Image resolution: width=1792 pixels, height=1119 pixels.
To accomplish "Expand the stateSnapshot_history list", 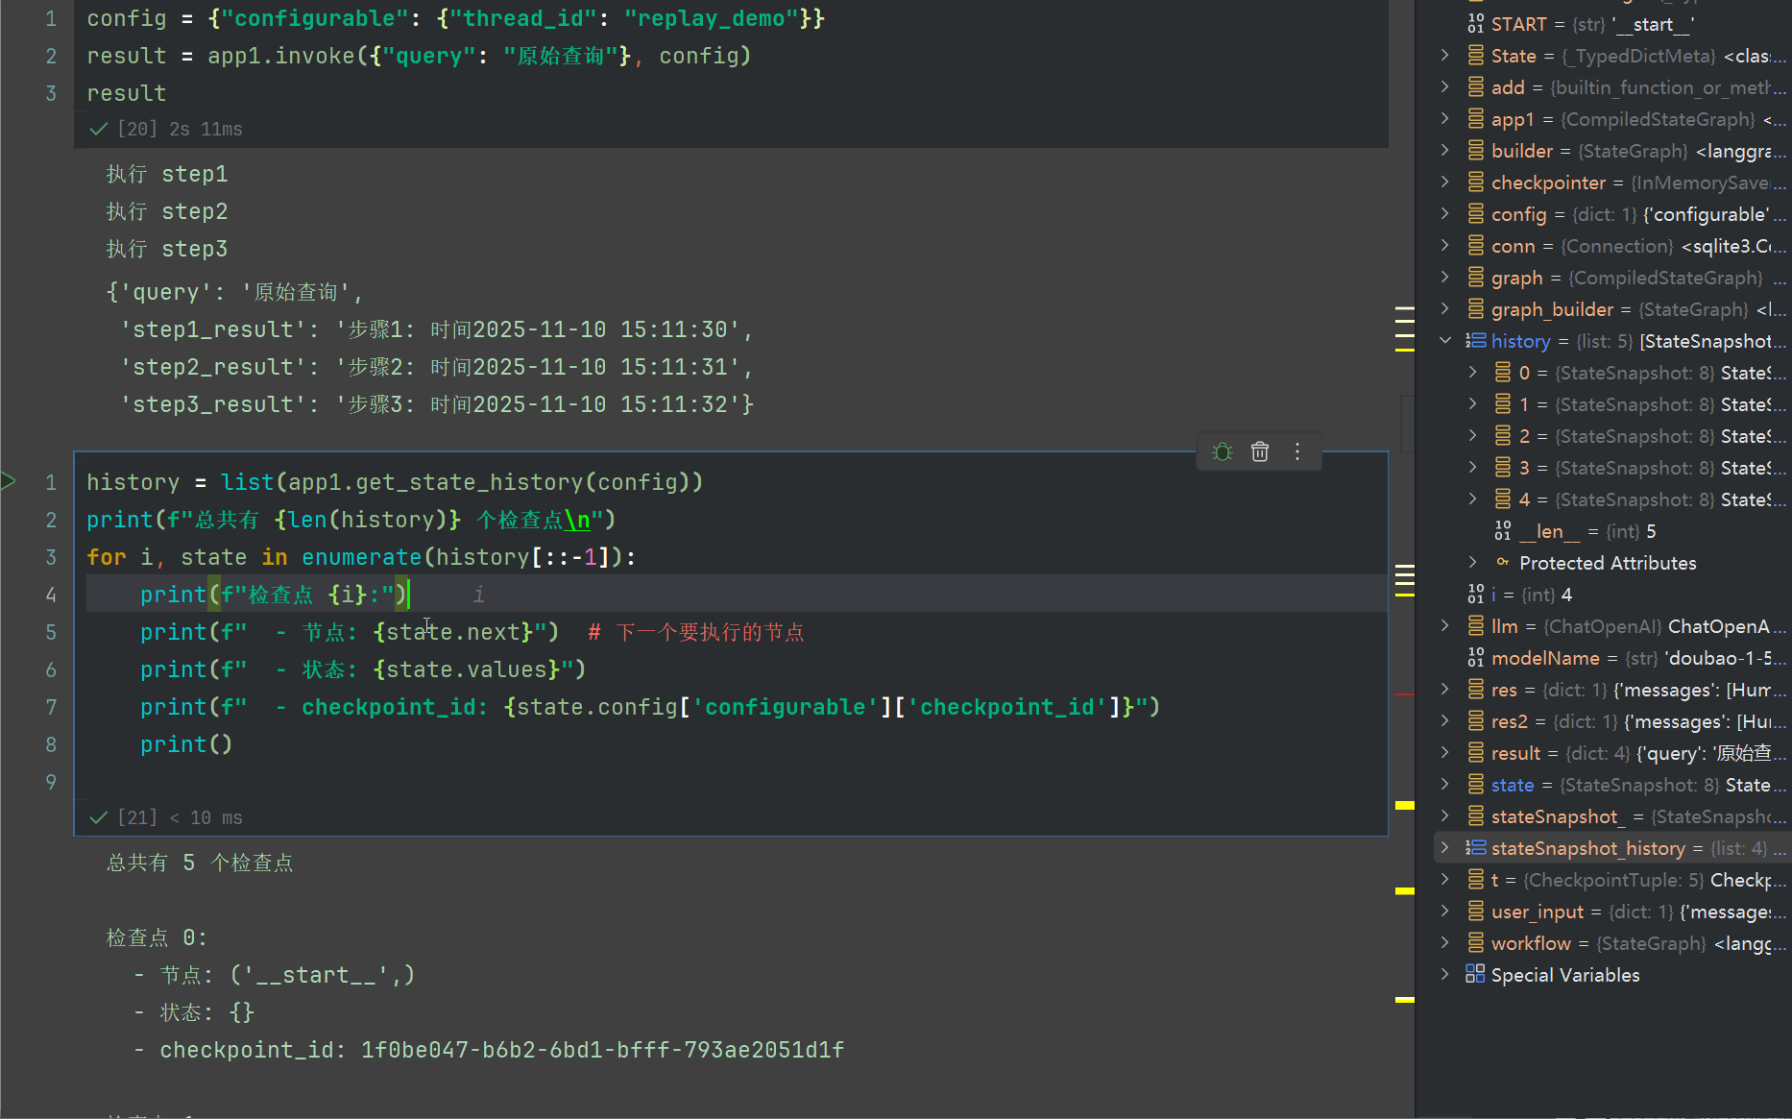I will click(1445, 848).
